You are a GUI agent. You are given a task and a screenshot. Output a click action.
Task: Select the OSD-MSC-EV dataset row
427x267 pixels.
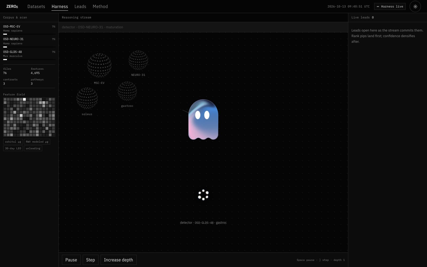pyautogui.click(x=29, y=30)
